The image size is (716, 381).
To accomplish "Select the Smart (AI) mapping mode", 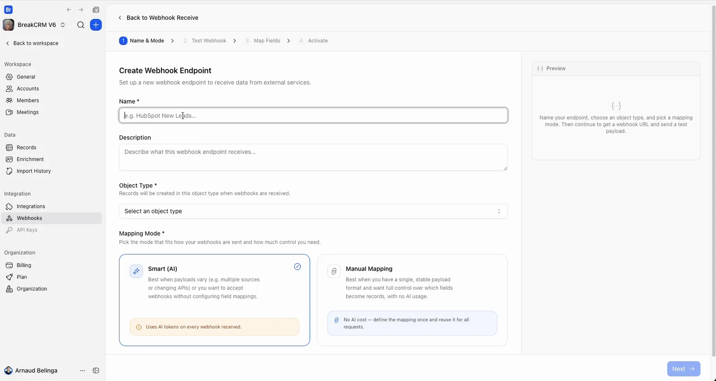I will tap(214, 300).
